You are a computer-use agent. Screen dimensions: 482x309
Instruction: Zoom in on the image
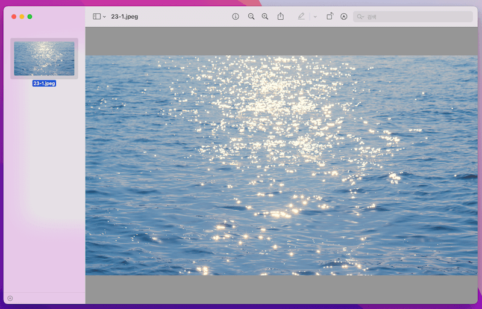pyautogui.click(x=265, y=17)
